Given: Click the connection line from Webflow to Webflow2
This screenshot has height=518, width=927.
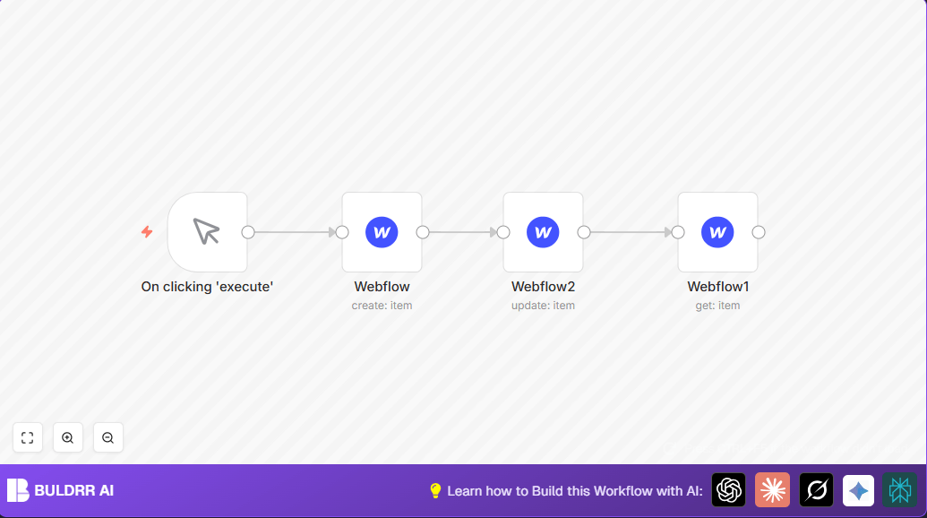Looking at the screenshot, I should click(x=463, y=232).
